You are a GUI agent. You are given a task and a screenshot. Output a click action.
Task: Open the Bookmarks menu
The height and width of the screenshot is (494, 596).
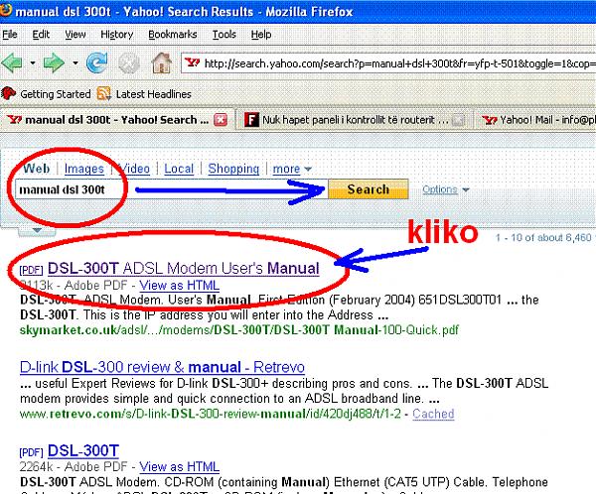tap(173, 35)
